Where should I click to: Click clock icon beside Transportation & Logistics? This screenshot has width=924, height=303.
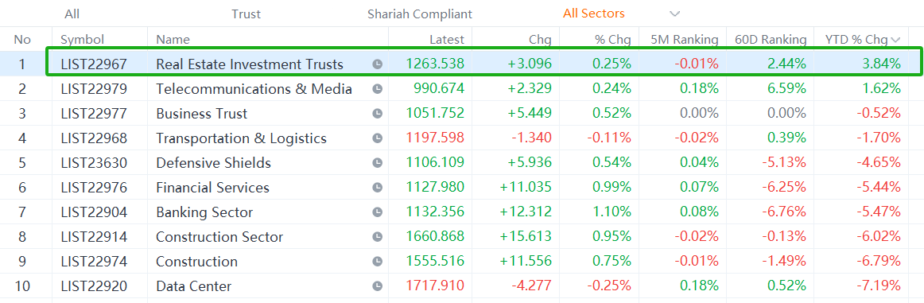pos(378,138)
